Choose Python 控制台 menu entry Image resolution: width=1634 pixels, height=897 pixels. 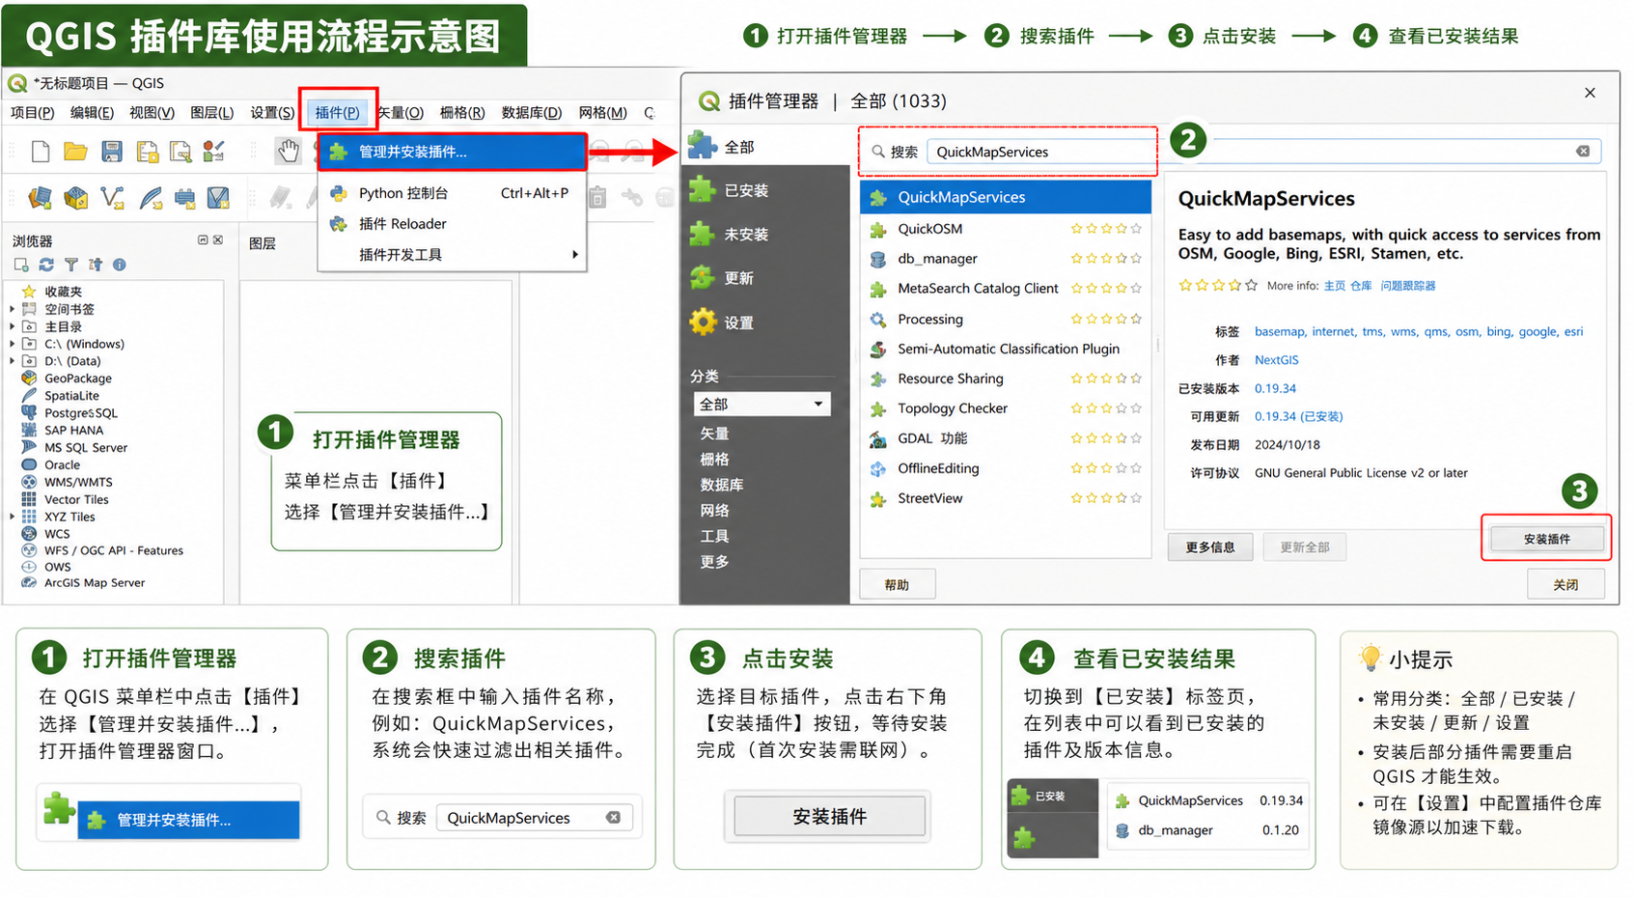coord(452,193)
